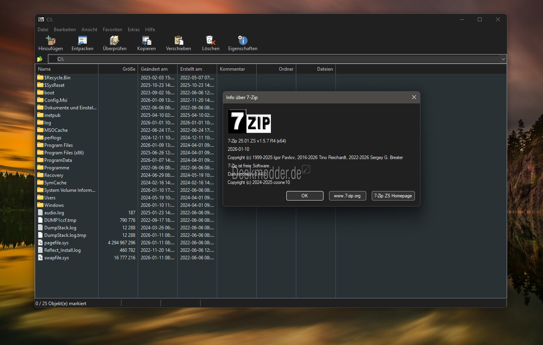Click the www.7-zip.org button
This screenshot has width=543, height=345.
tap(347, 196)
